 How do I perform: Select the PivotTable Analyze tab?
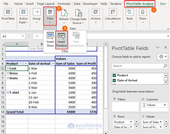click(x=140, y=4)
